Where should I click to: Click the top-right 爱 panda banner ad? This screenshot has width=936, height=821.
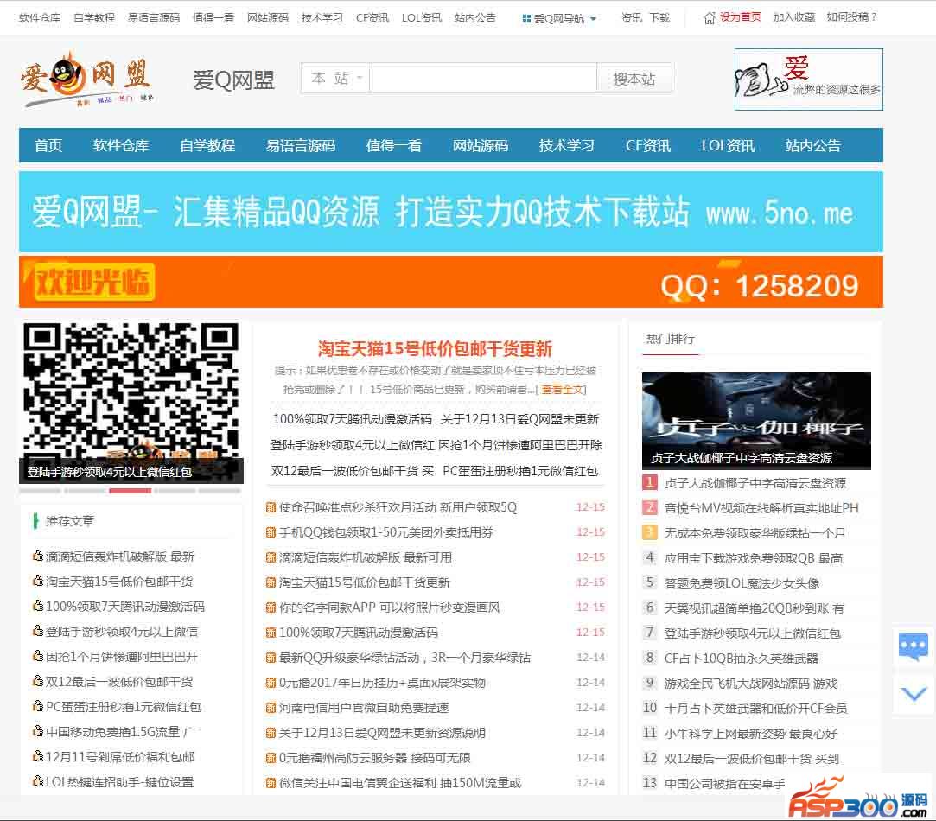[x=809, y=80]
